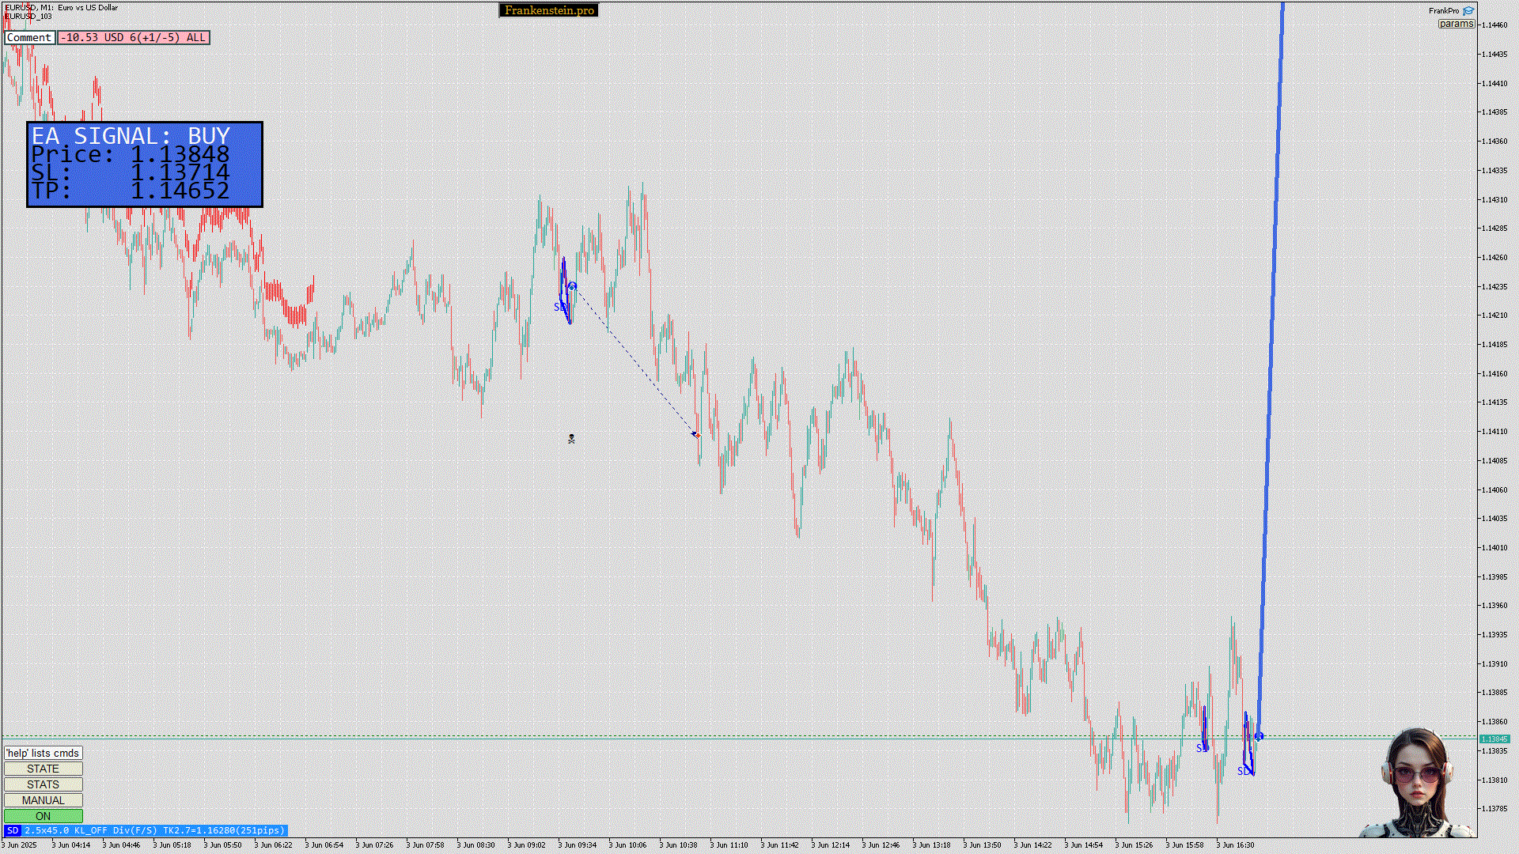Click the -10.53 USD profit summary label
The width and height of the screenshot is (1519, 854).
pyautogui.click(x=133, y=37)
